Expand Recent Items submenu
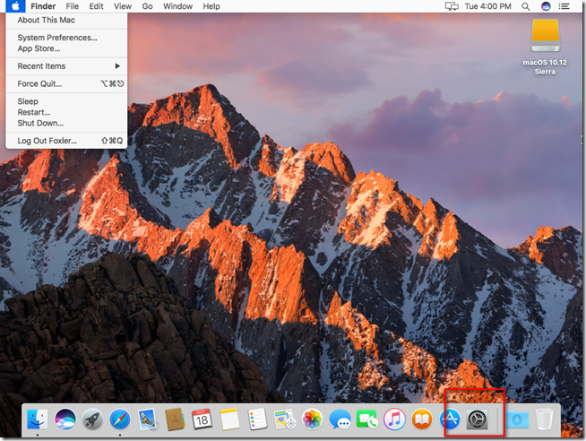The height and width of the screenshot is (441, 586). [x=66, y=66]
